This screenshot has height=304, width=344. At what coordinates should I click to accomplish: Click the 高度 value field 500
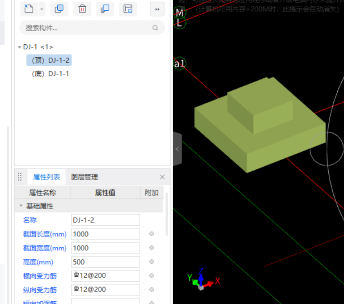(106, 262)
